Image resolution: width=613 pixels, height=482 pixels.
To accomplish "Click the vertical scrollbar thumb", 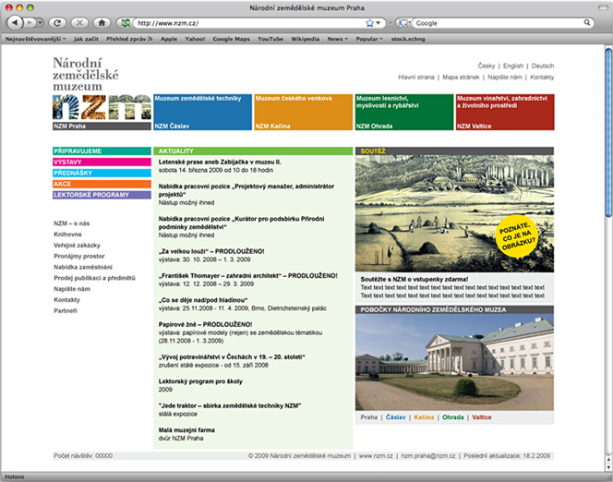I will pos(608,132).
